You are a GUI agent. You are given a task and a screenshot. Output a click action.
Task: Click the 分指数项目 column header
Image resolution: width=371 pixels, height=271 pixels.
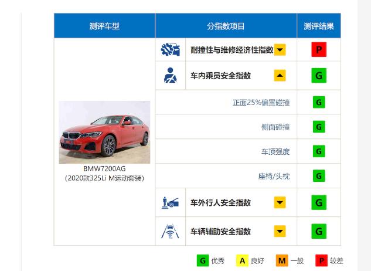click(226, 26)
